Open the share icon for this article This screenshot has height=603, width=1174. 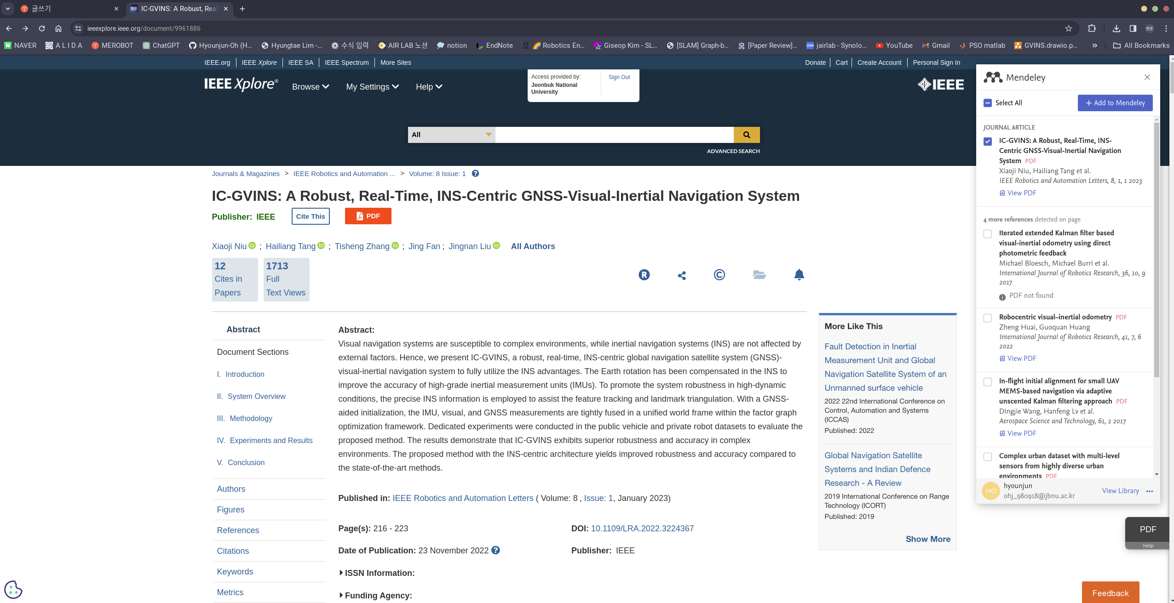coord(682,275)
